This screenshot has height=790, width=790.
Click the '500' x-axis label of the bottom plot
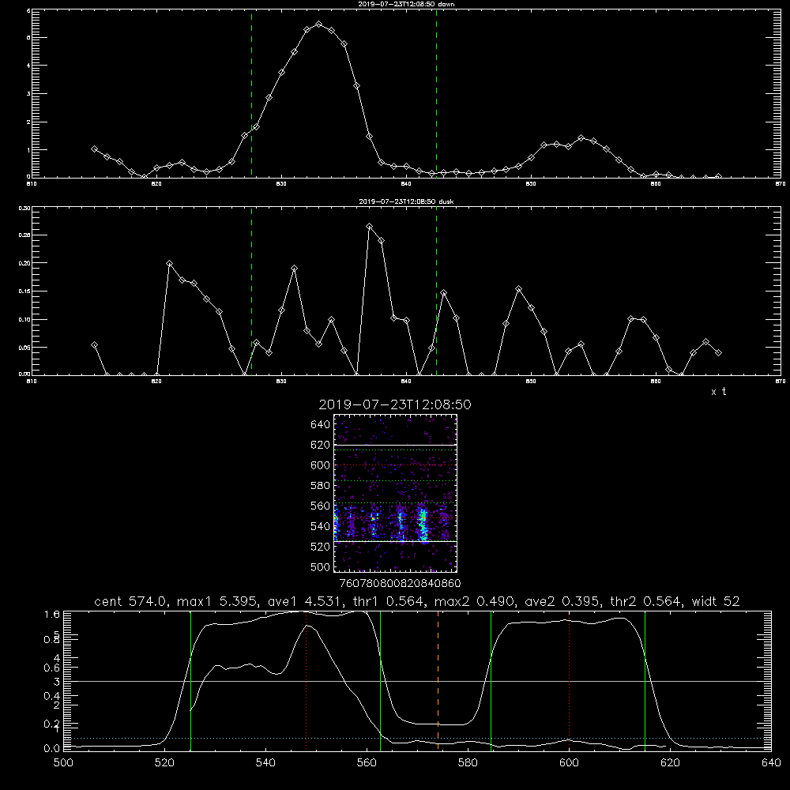pos(63,762)
